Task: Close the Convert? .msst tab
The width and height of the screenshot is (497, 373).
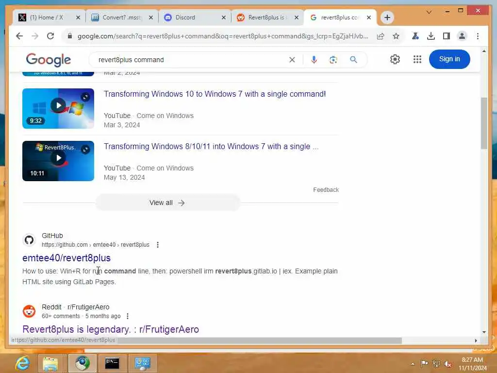Action: tap(151, 17)
